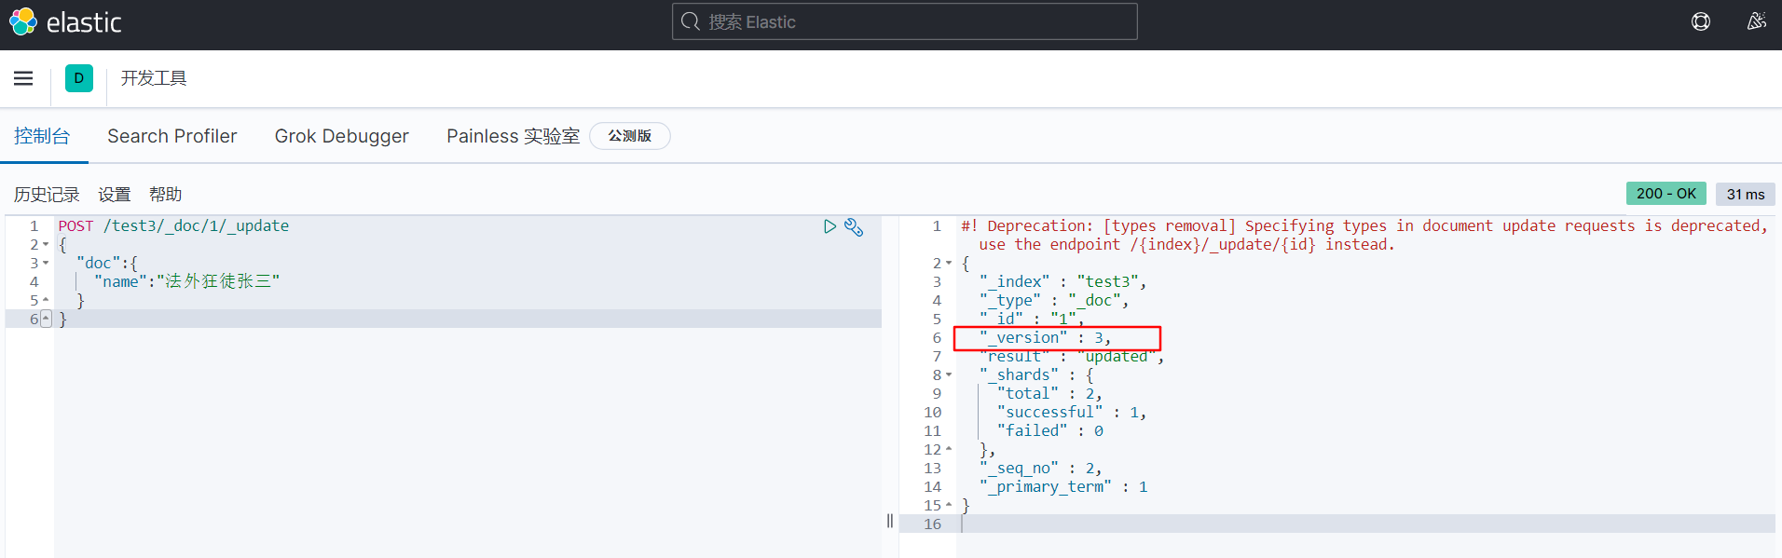Collapse the "_shards" block in response
The width and height of the screenshot is (1782, 558).
tap(949, 375)
